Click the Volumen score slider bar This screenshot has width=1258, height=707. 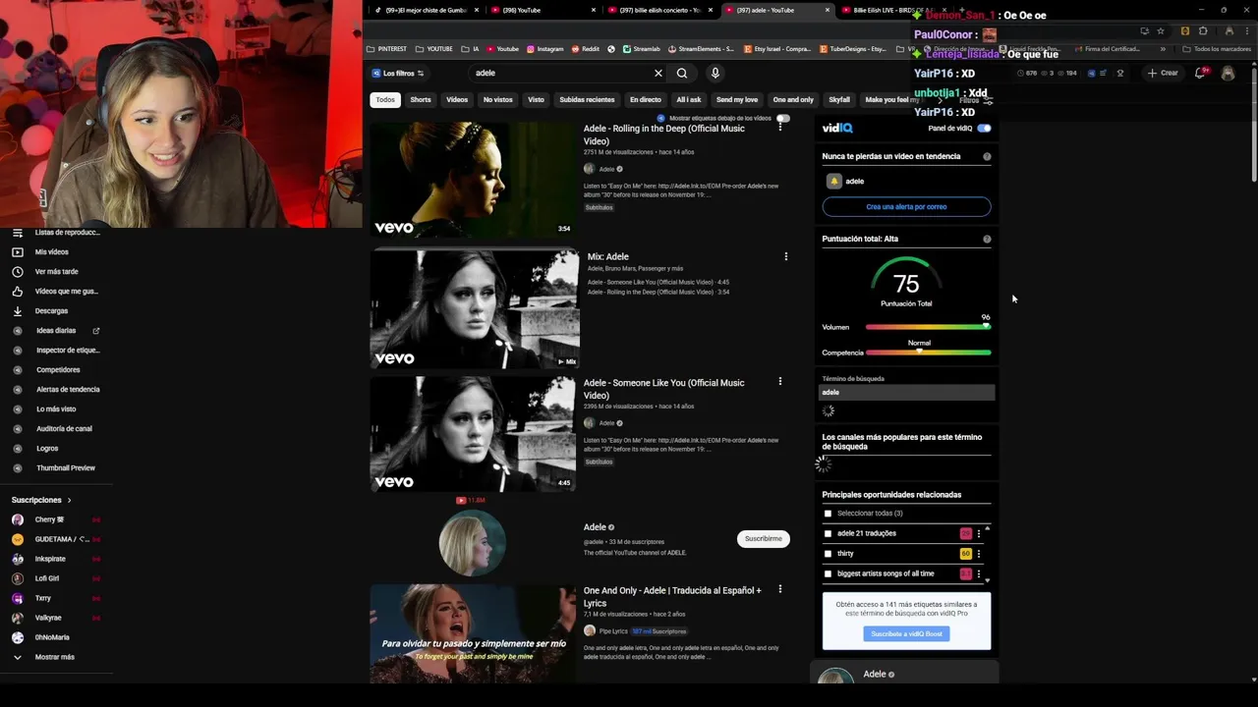click(928, 326)
